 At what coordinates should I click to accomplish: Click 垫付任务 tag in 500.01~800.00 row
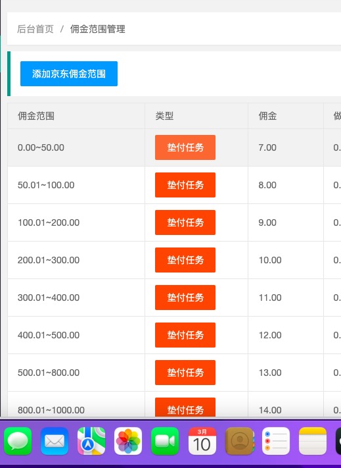pyautogui.click(x=185, y=373)
